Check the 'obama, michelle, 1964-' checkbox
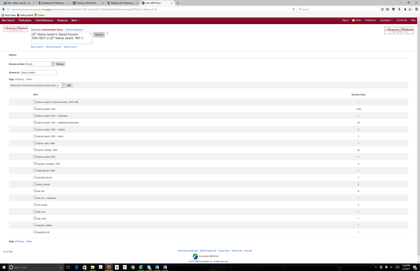Viewport: 420px width, 271px height. (x=35, y=150)
